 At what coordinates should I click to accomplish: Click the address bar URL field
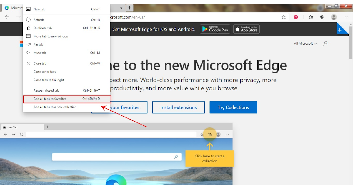point(194,17)
